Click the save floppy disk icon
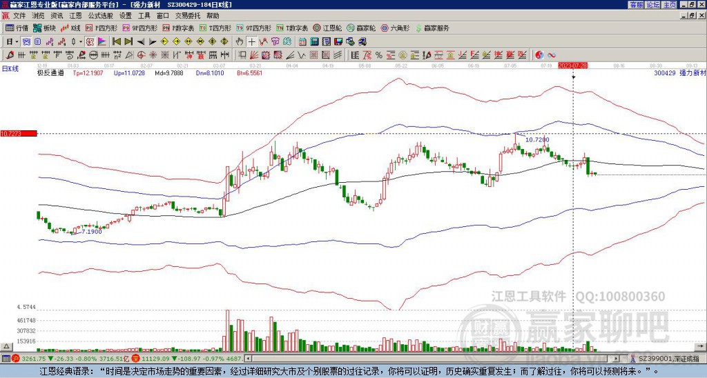This screenshot has width=707, height=378. (x=338, y=42)
